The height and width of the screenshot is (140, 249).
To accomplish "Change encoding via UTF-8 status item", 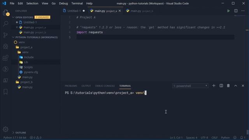I will 204,138.
